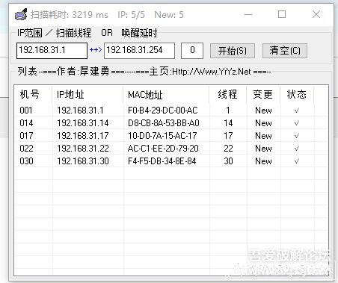This screenshot has width=338, height=283.
Task: Click MAC address 10-D0-7A-15-AC-17
Action: point(162,136)
